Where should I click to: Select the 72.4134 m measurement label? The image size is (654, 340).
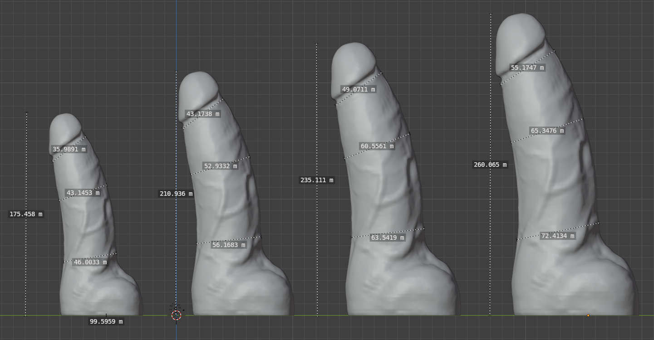tap(558, 236)
